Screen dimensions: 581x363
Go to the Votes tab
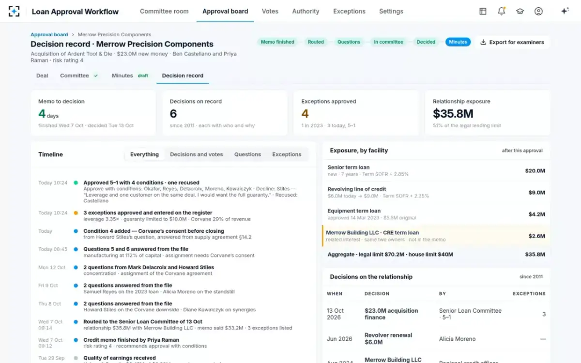(270, 11)
